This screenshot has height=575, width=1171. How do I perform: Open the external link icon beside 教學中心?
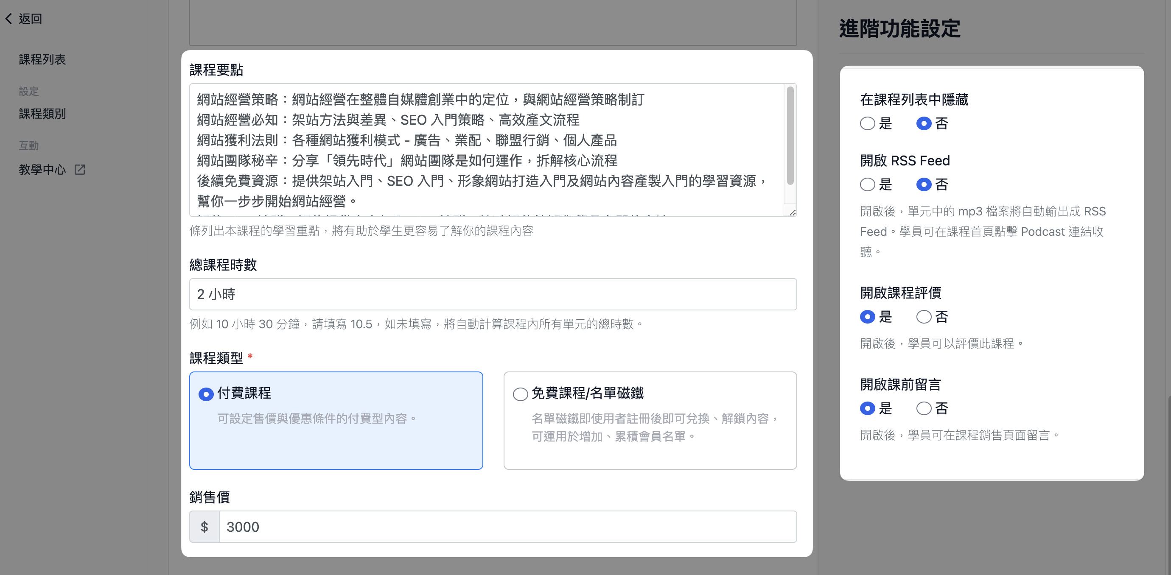(x=80, y=170)
